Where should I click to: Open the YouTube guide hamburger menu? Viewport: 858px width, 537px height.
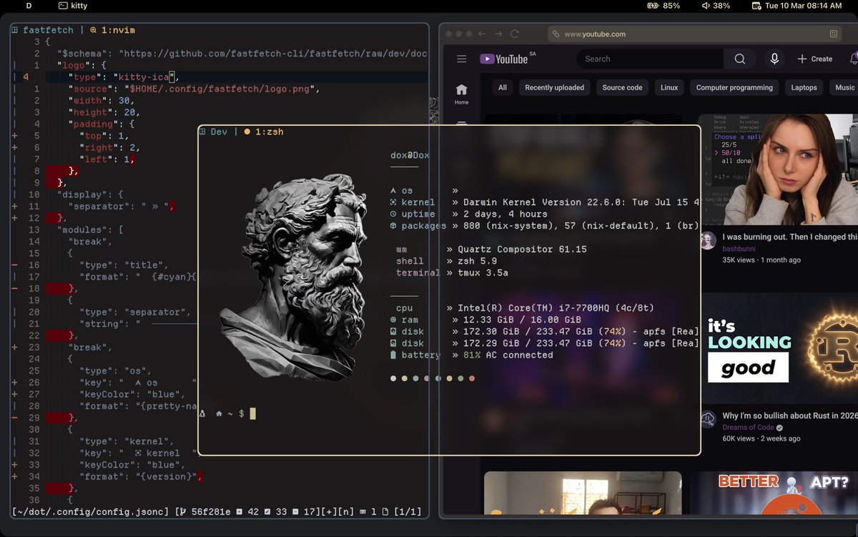click(x=462, y=59)
